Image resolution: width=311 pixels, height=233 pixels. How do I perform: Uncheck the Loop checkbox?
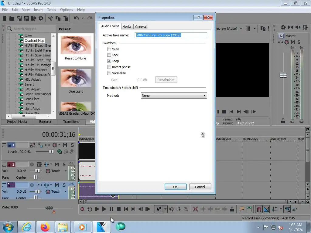point(109,61)
